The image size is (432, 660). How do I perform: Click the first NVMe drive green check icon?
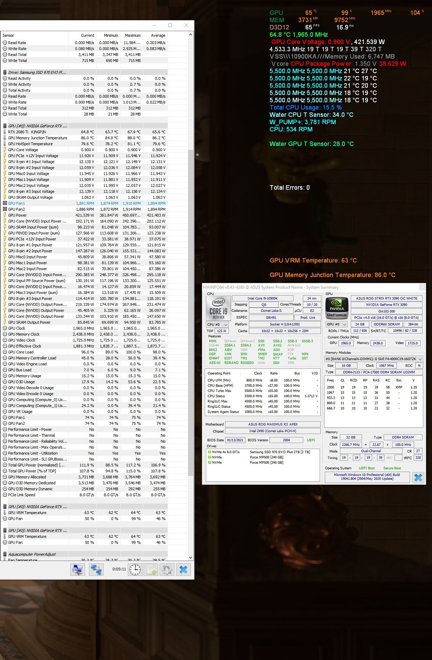tap(210, 452)
